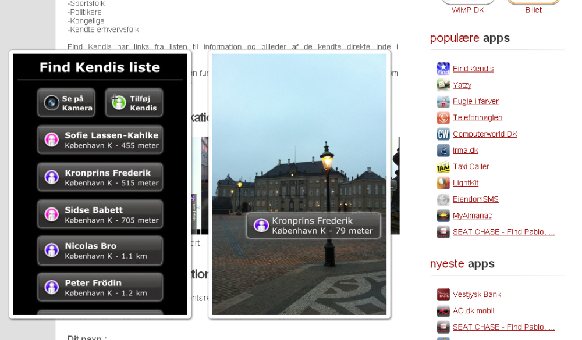
Task: Open the MyAlmanac app icon
Action: 443,216
